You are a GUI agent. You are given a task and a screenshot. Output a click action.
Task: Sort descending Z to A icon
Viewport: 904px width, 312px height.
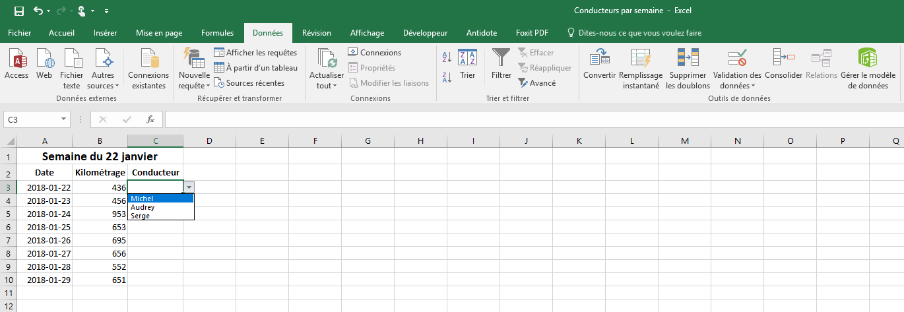447,78
